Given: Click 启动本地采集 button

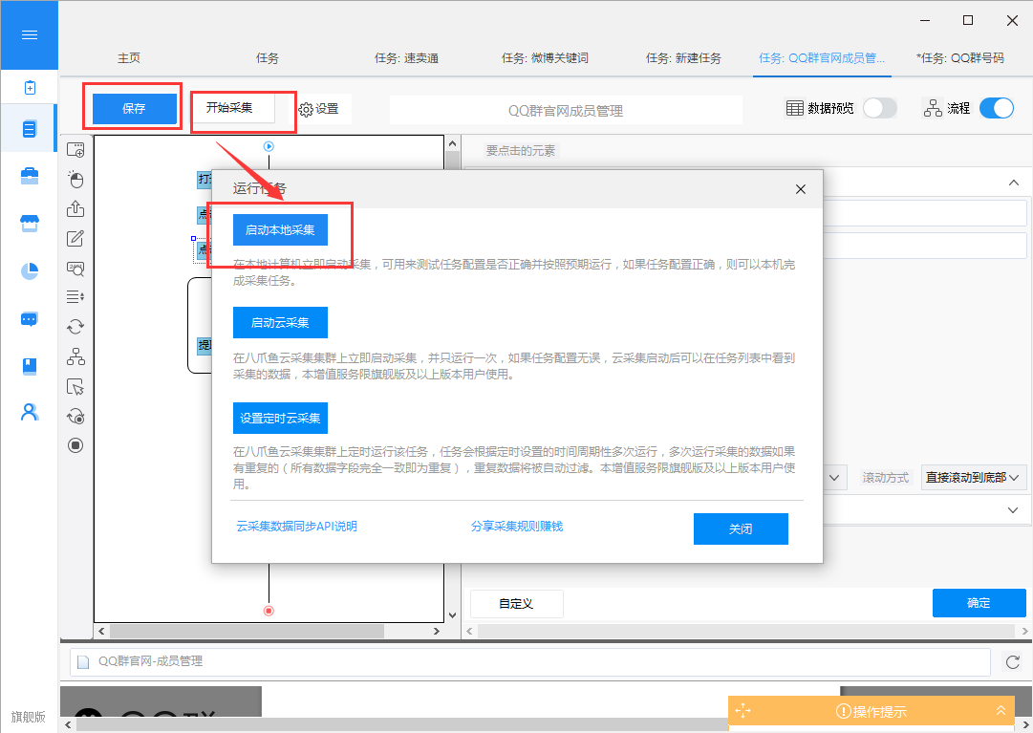Looking at the screenshot, I should (x=280, y=230).
